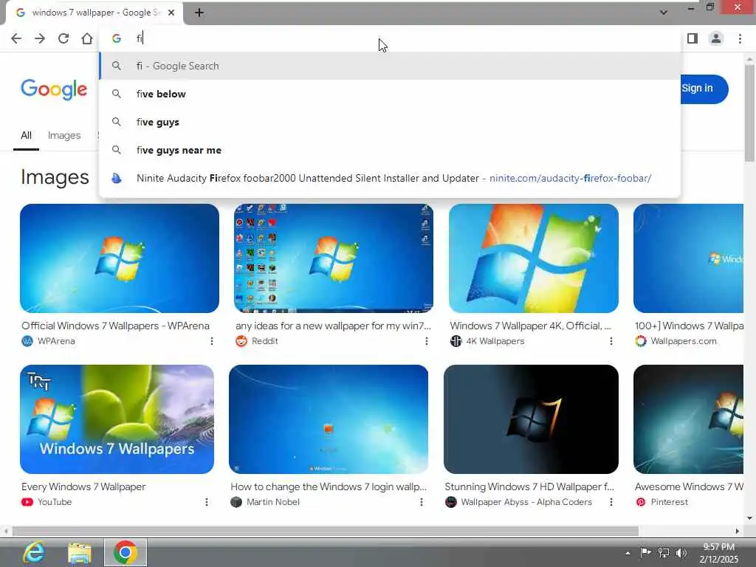756x567 pixels.
Task: Switch to the All tab
Action: (26, 136)
